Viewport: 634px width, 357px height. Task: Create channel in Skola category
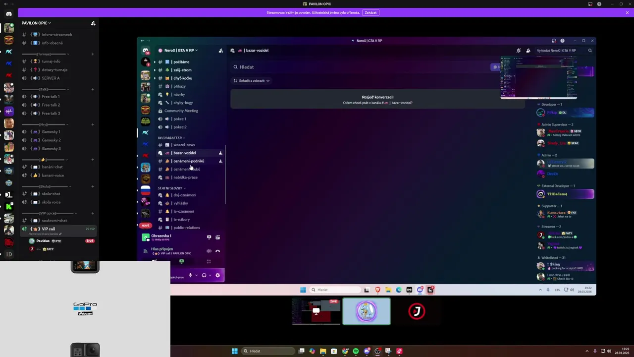click(x=93, y=186)
